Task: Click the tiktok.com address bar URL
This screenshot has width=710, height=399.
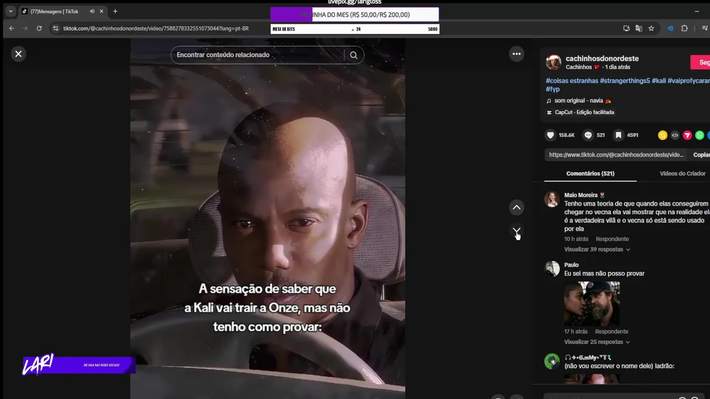Action: (156, 28)
